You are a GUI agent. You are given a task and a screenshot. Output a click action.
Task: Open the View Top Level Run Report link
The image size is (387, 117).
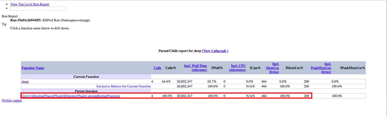click(x=30, y=4)
